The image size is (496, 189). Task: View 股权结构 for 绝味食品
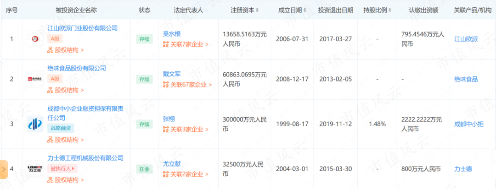click(x=66, y=90)
